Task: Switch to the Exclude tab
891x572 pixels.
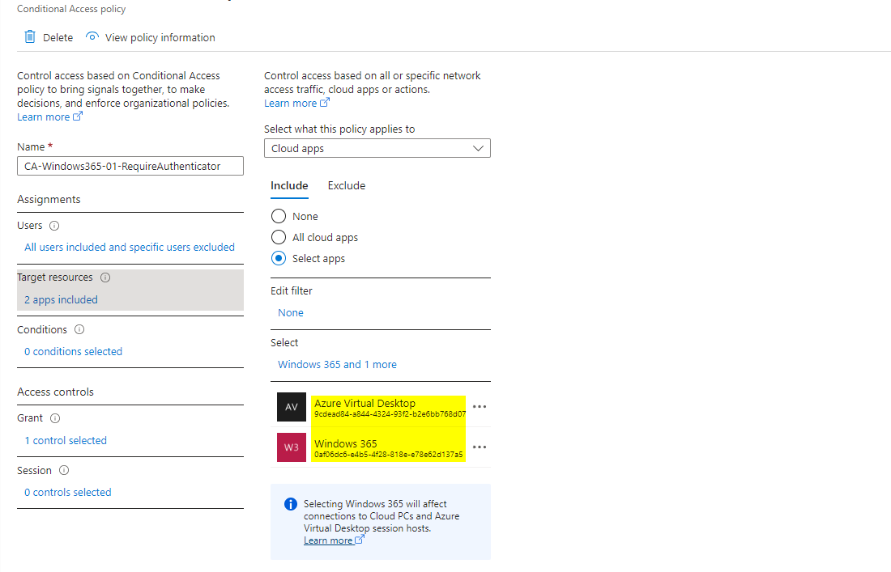Action: tap(347, 185)
